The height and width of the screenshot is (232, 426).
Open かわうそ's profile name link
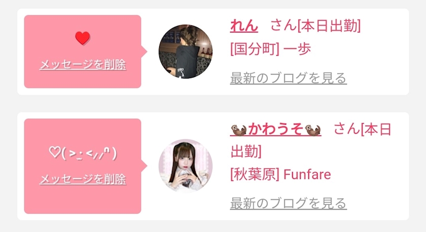(275, 129)
